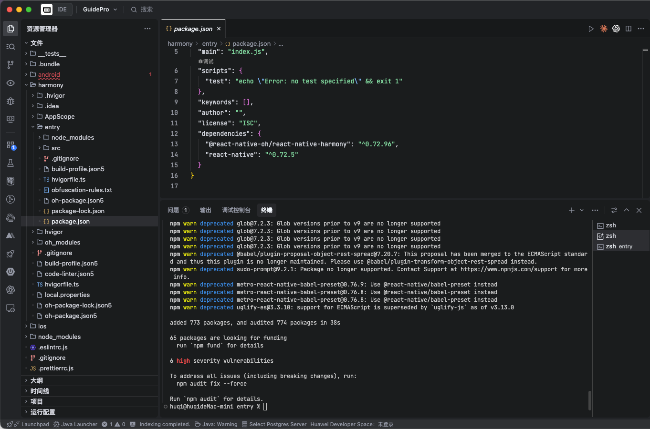The height and width of the screenshot is (429, 650).
Task: Open new terminal profile dropdown arrow
Action: (582, 210)
